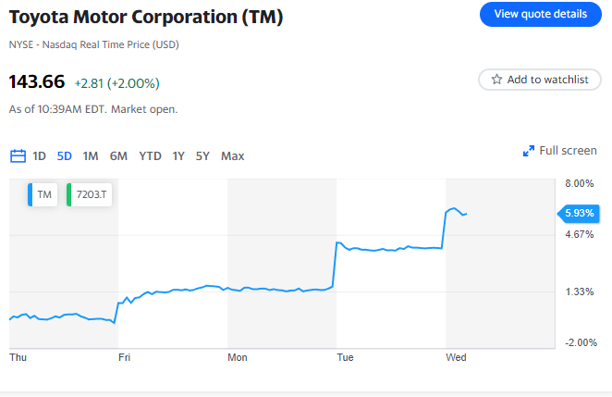
Task: Switch chart to 1M range
Action: [x=91, y=155]
